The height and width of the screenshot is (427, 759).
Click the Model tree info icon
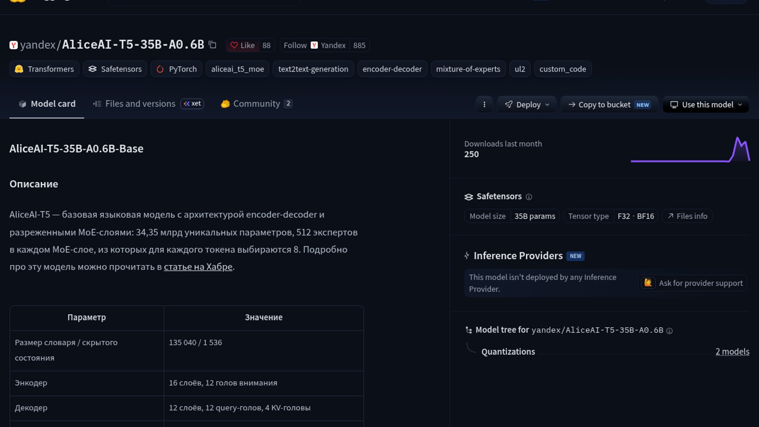[670, 331]
